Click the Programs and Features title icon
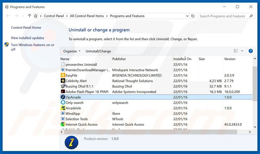 [x=7, y=7]
